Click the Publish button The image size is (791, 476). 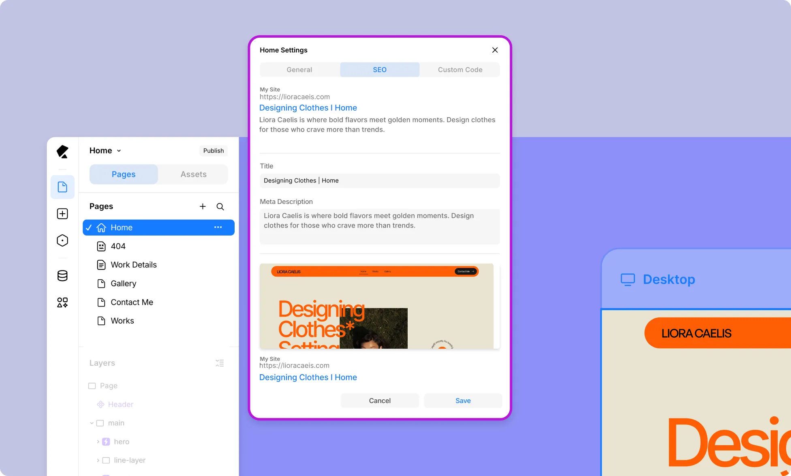point(214,151)
